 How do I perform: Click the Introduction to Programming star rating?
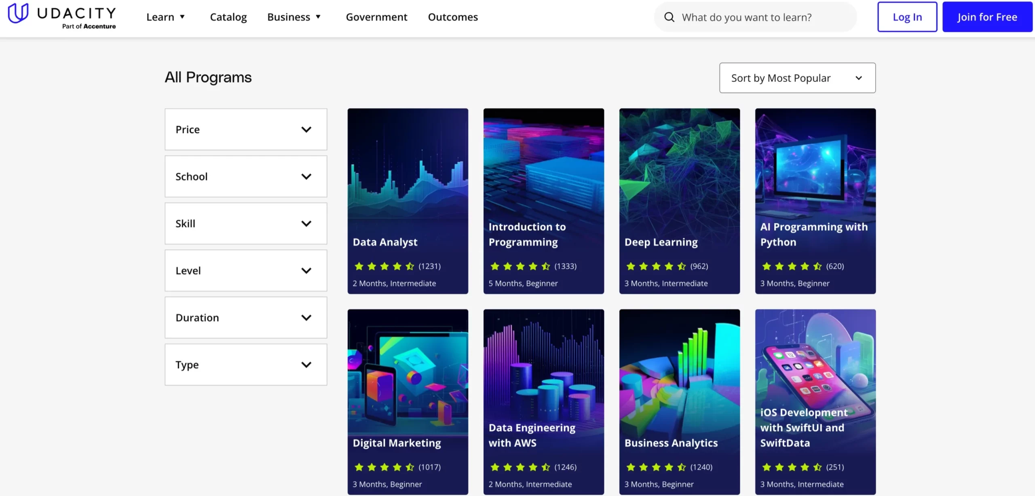520,266
